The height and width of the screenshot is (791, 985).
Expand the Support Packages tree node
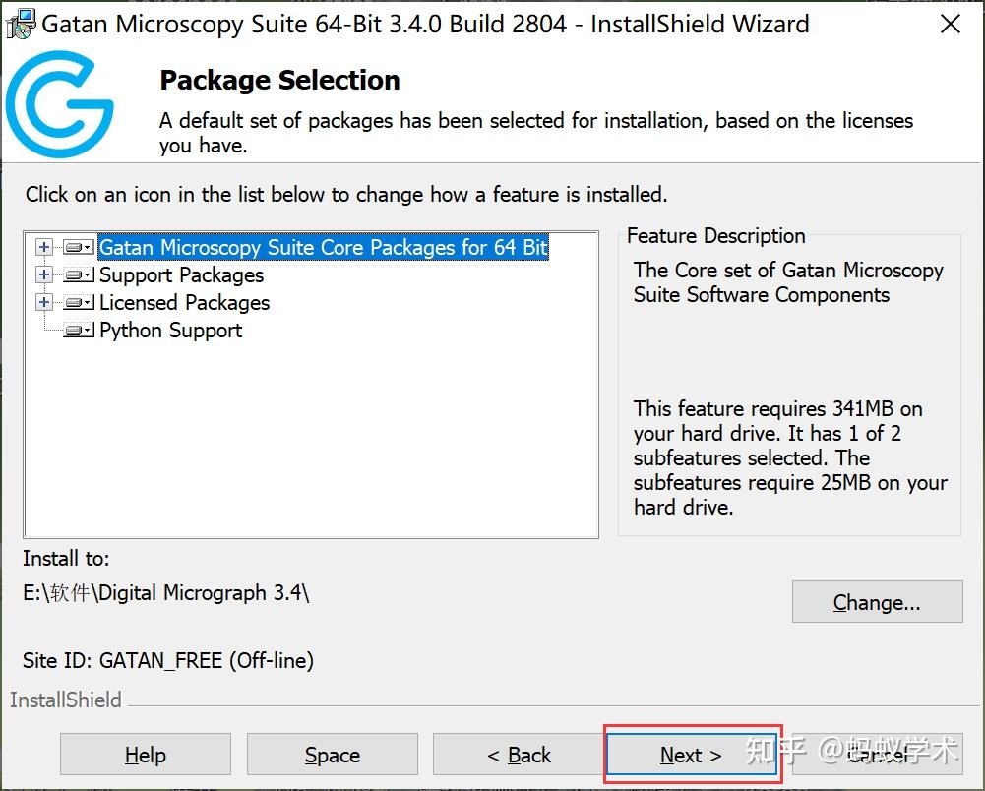coord(44,274)
